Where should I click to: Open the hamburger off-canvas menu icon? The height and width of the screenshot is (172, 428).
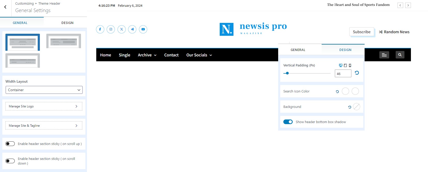[x=384, y=55]
